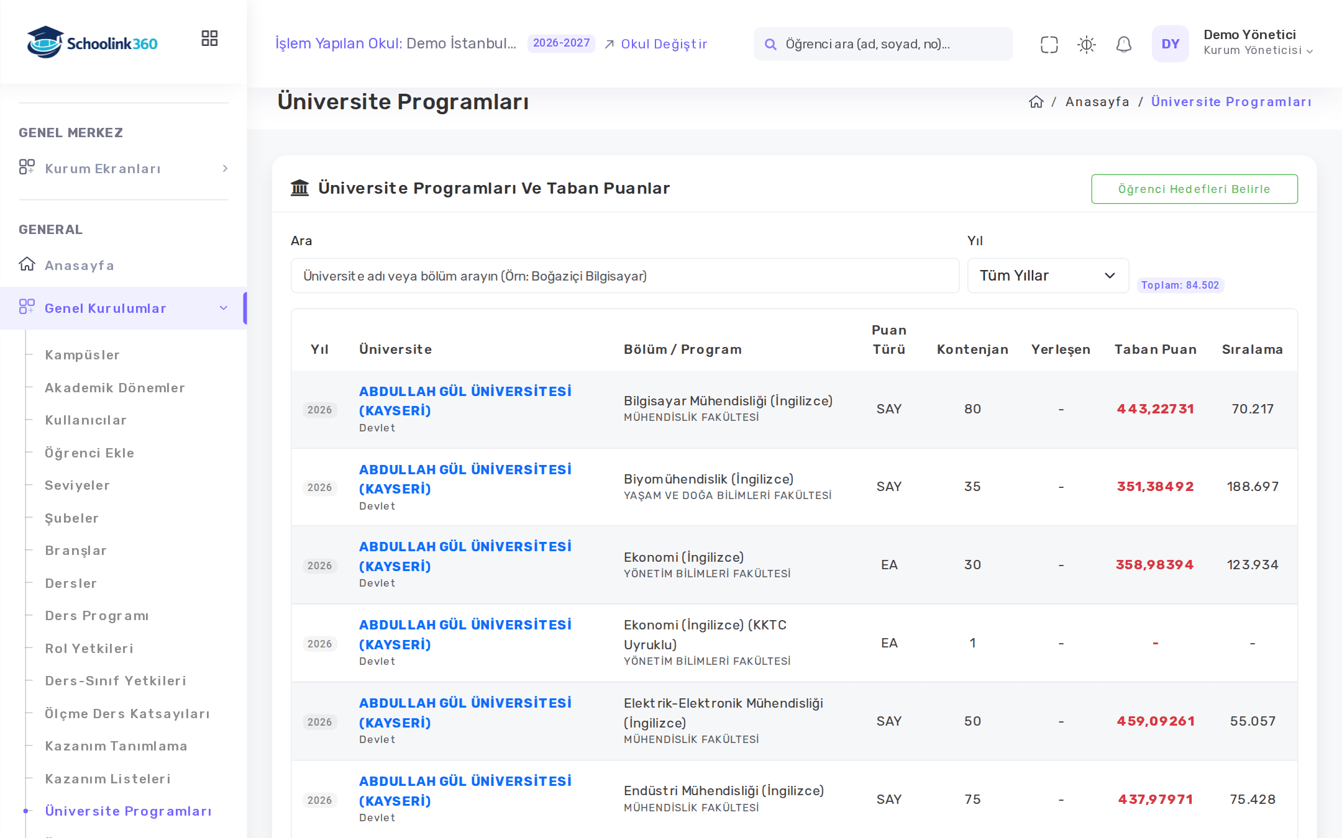Open Ders Programı in sidebar
The height and width of the screenshot is (838, 1342).
pyautogui.click(x=97, y=615)
